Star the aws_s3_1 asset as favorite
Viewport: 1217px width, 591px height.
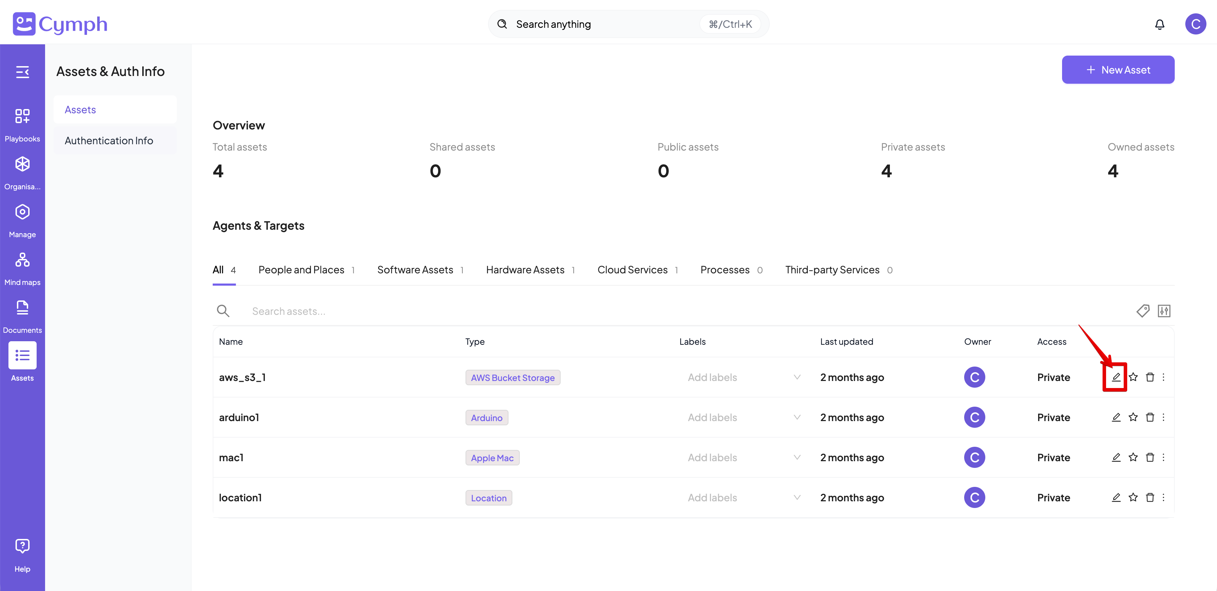[x=1133, y=377]
